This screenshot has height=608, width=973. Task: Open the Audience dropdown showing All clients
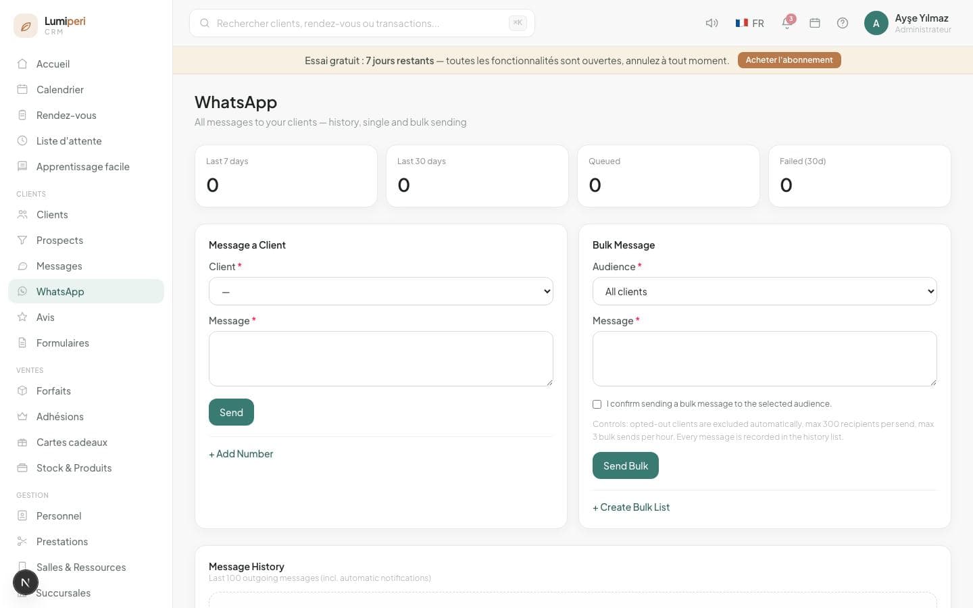pyautogui.click(x=765, y=291)
